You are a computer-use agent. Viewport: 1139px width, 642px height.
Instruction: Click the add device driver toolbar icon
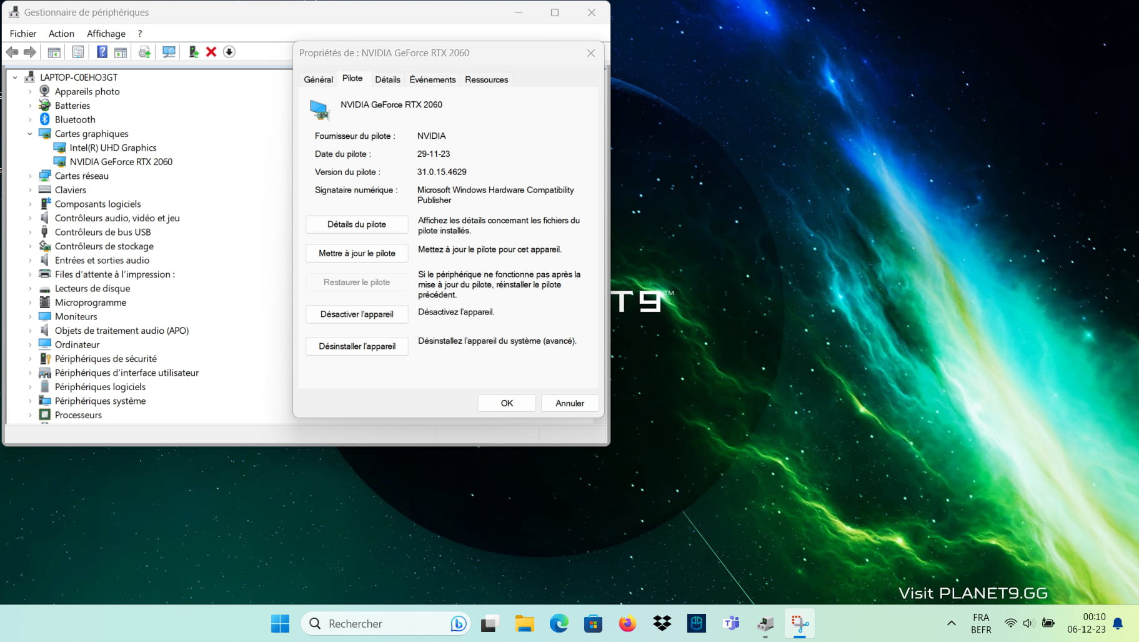coord(194,52)
